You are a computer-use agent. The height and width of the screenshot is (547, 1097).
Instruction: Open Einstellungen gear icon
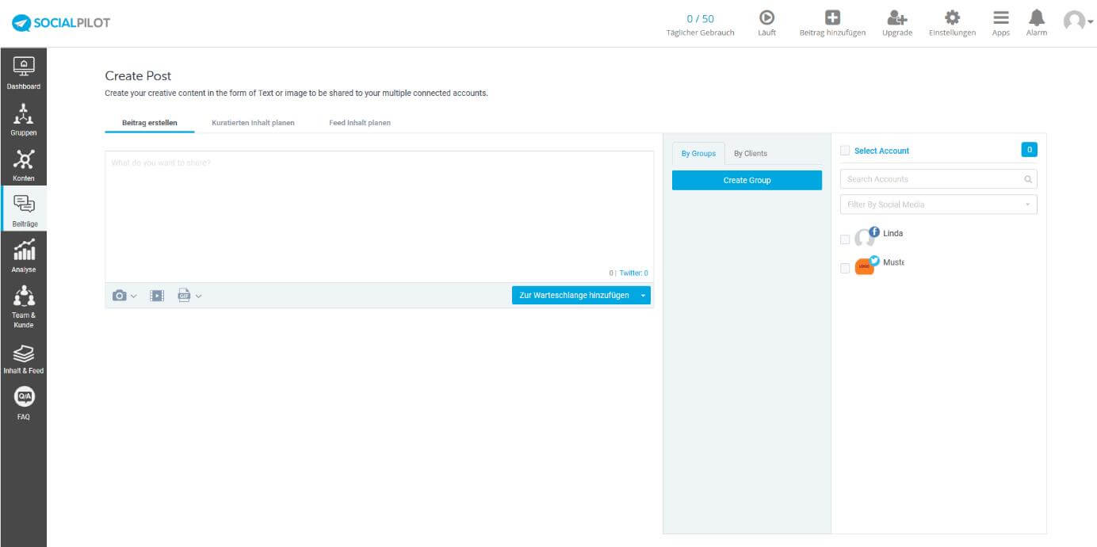952,17
